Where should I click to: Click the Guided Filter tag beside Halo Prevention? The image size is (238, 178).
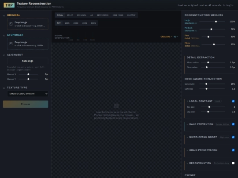[x=223, y=124]
